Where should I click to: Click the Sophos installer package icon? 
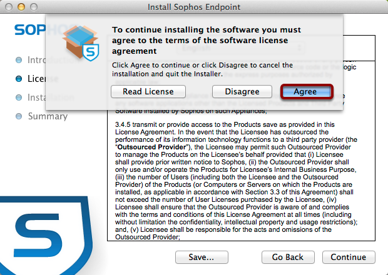coord(81,43)
